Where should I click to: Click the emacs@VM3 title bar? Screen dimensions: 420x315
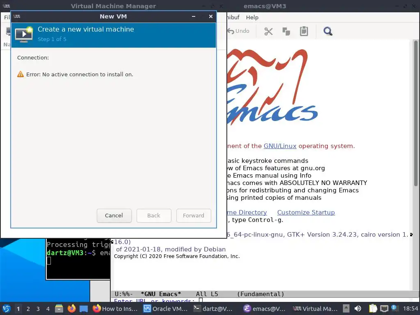pos(265,6)
